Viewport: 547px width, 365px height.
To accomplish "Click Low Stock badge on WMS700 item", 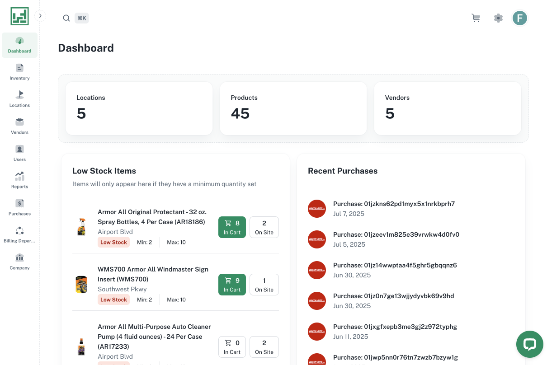I will [x=113, y=299].
